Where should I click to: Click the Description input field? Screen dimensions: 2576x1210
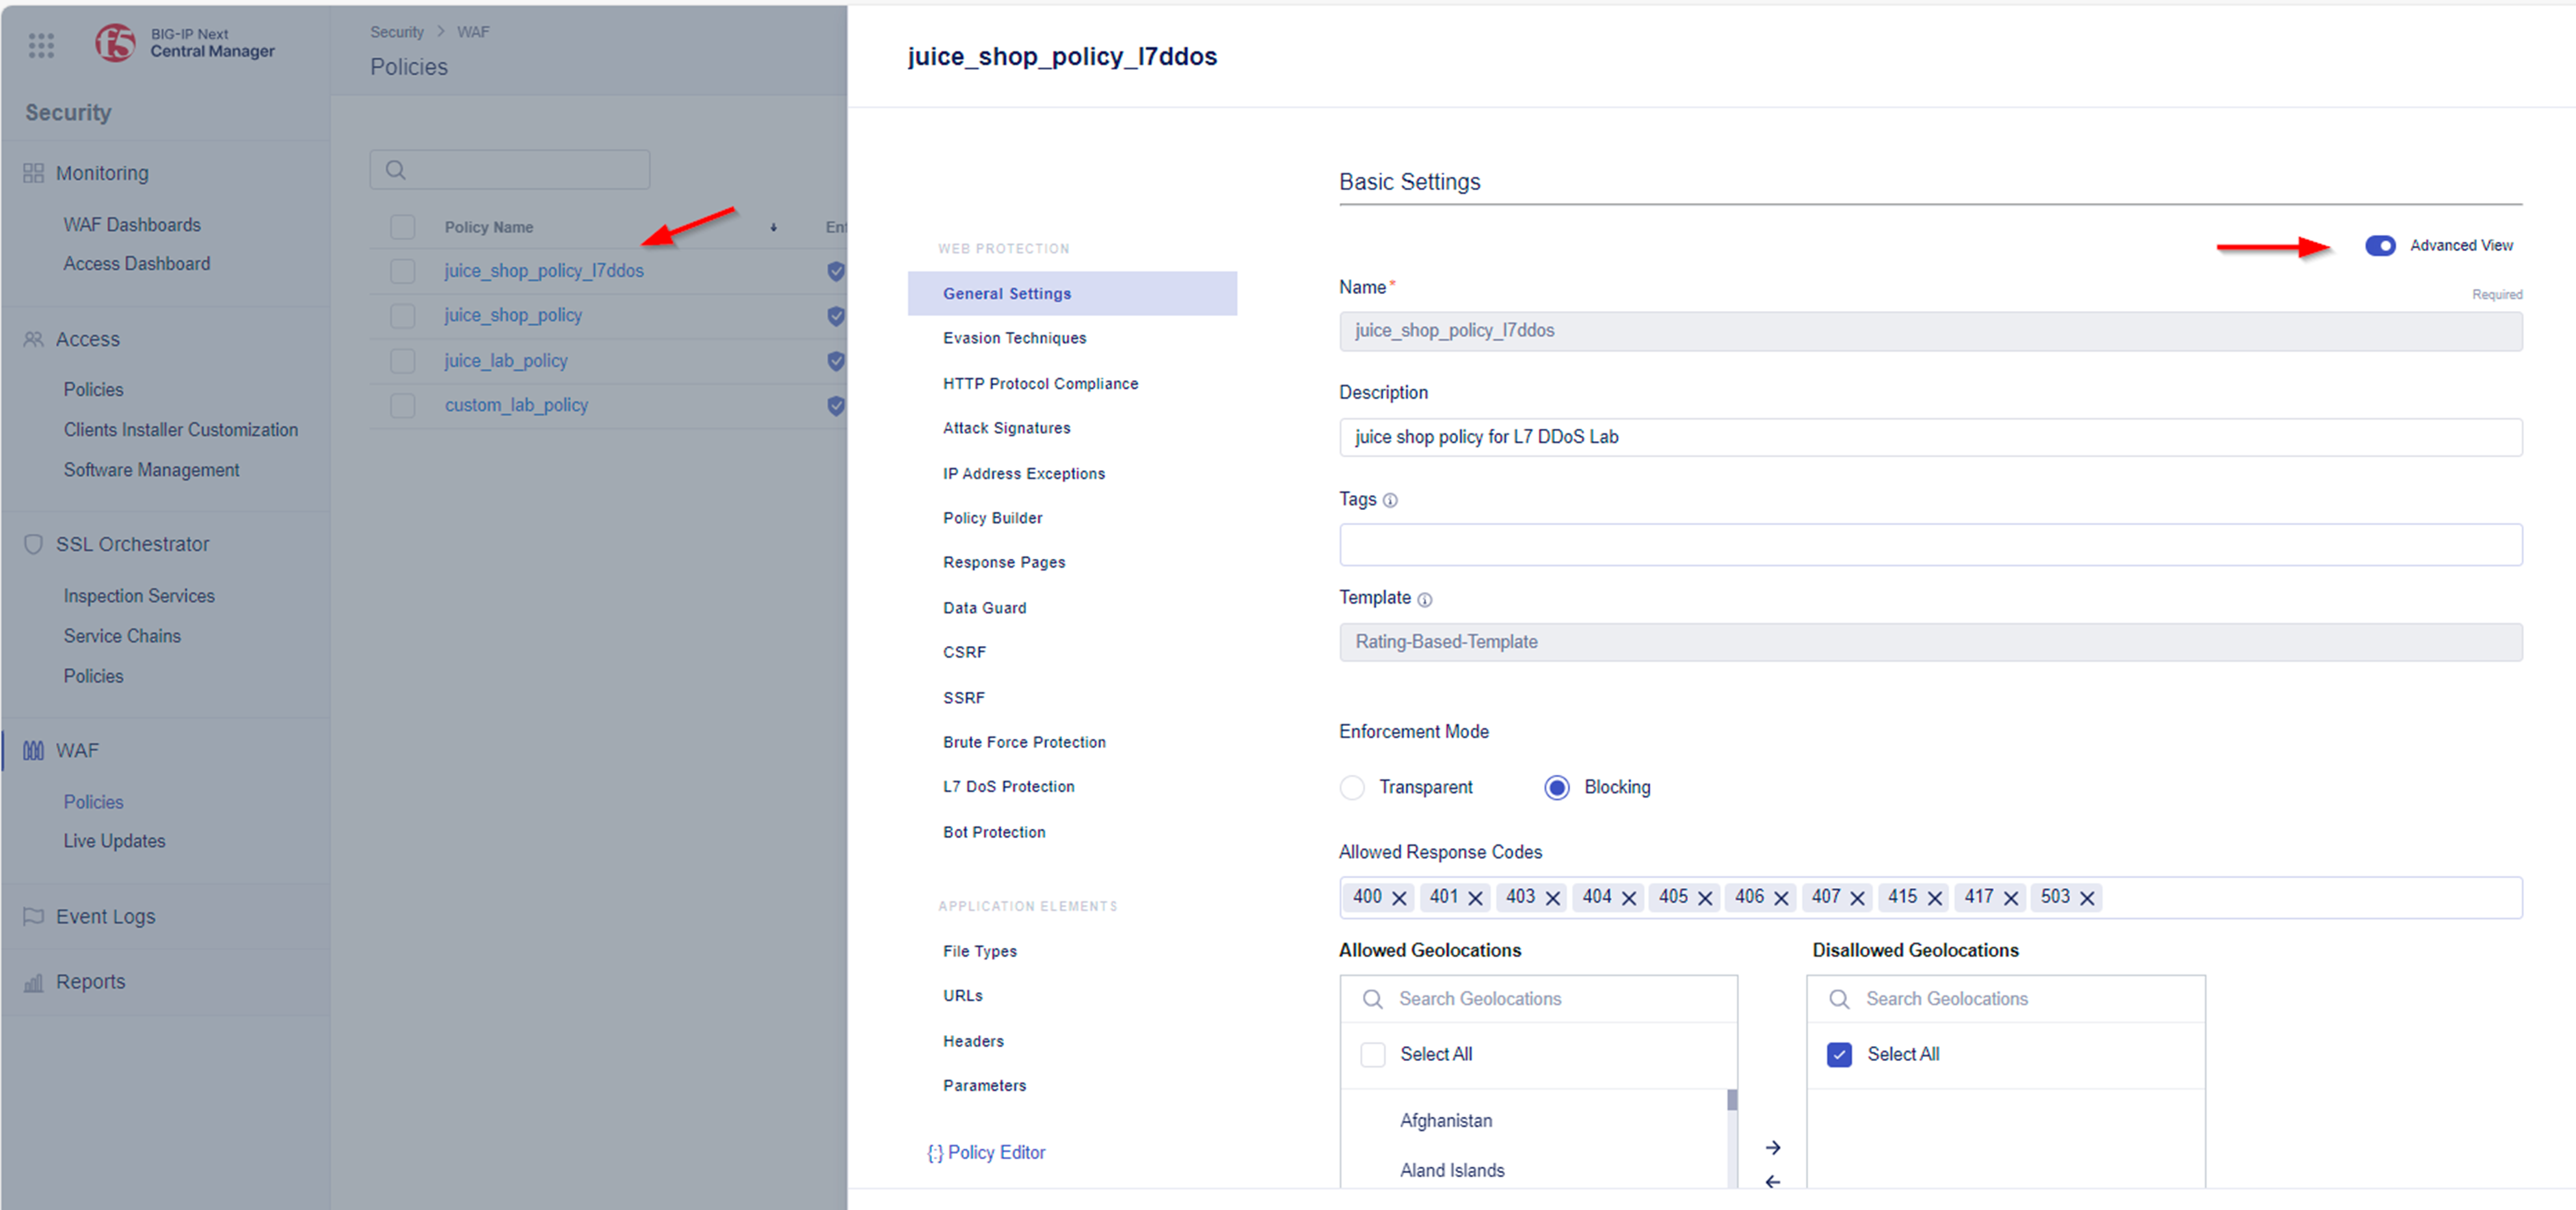pos(1930,437)
